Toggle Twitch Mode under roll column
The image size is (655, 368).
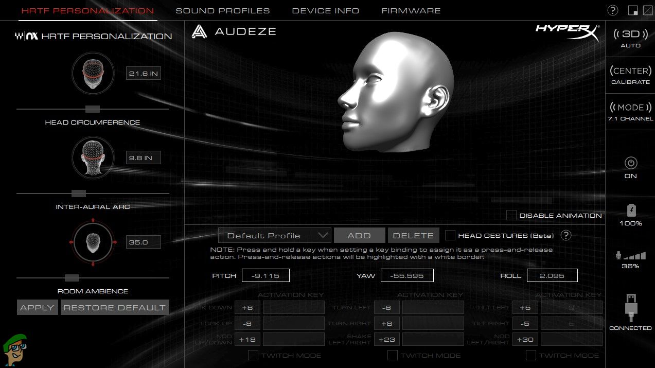(531, 355)
